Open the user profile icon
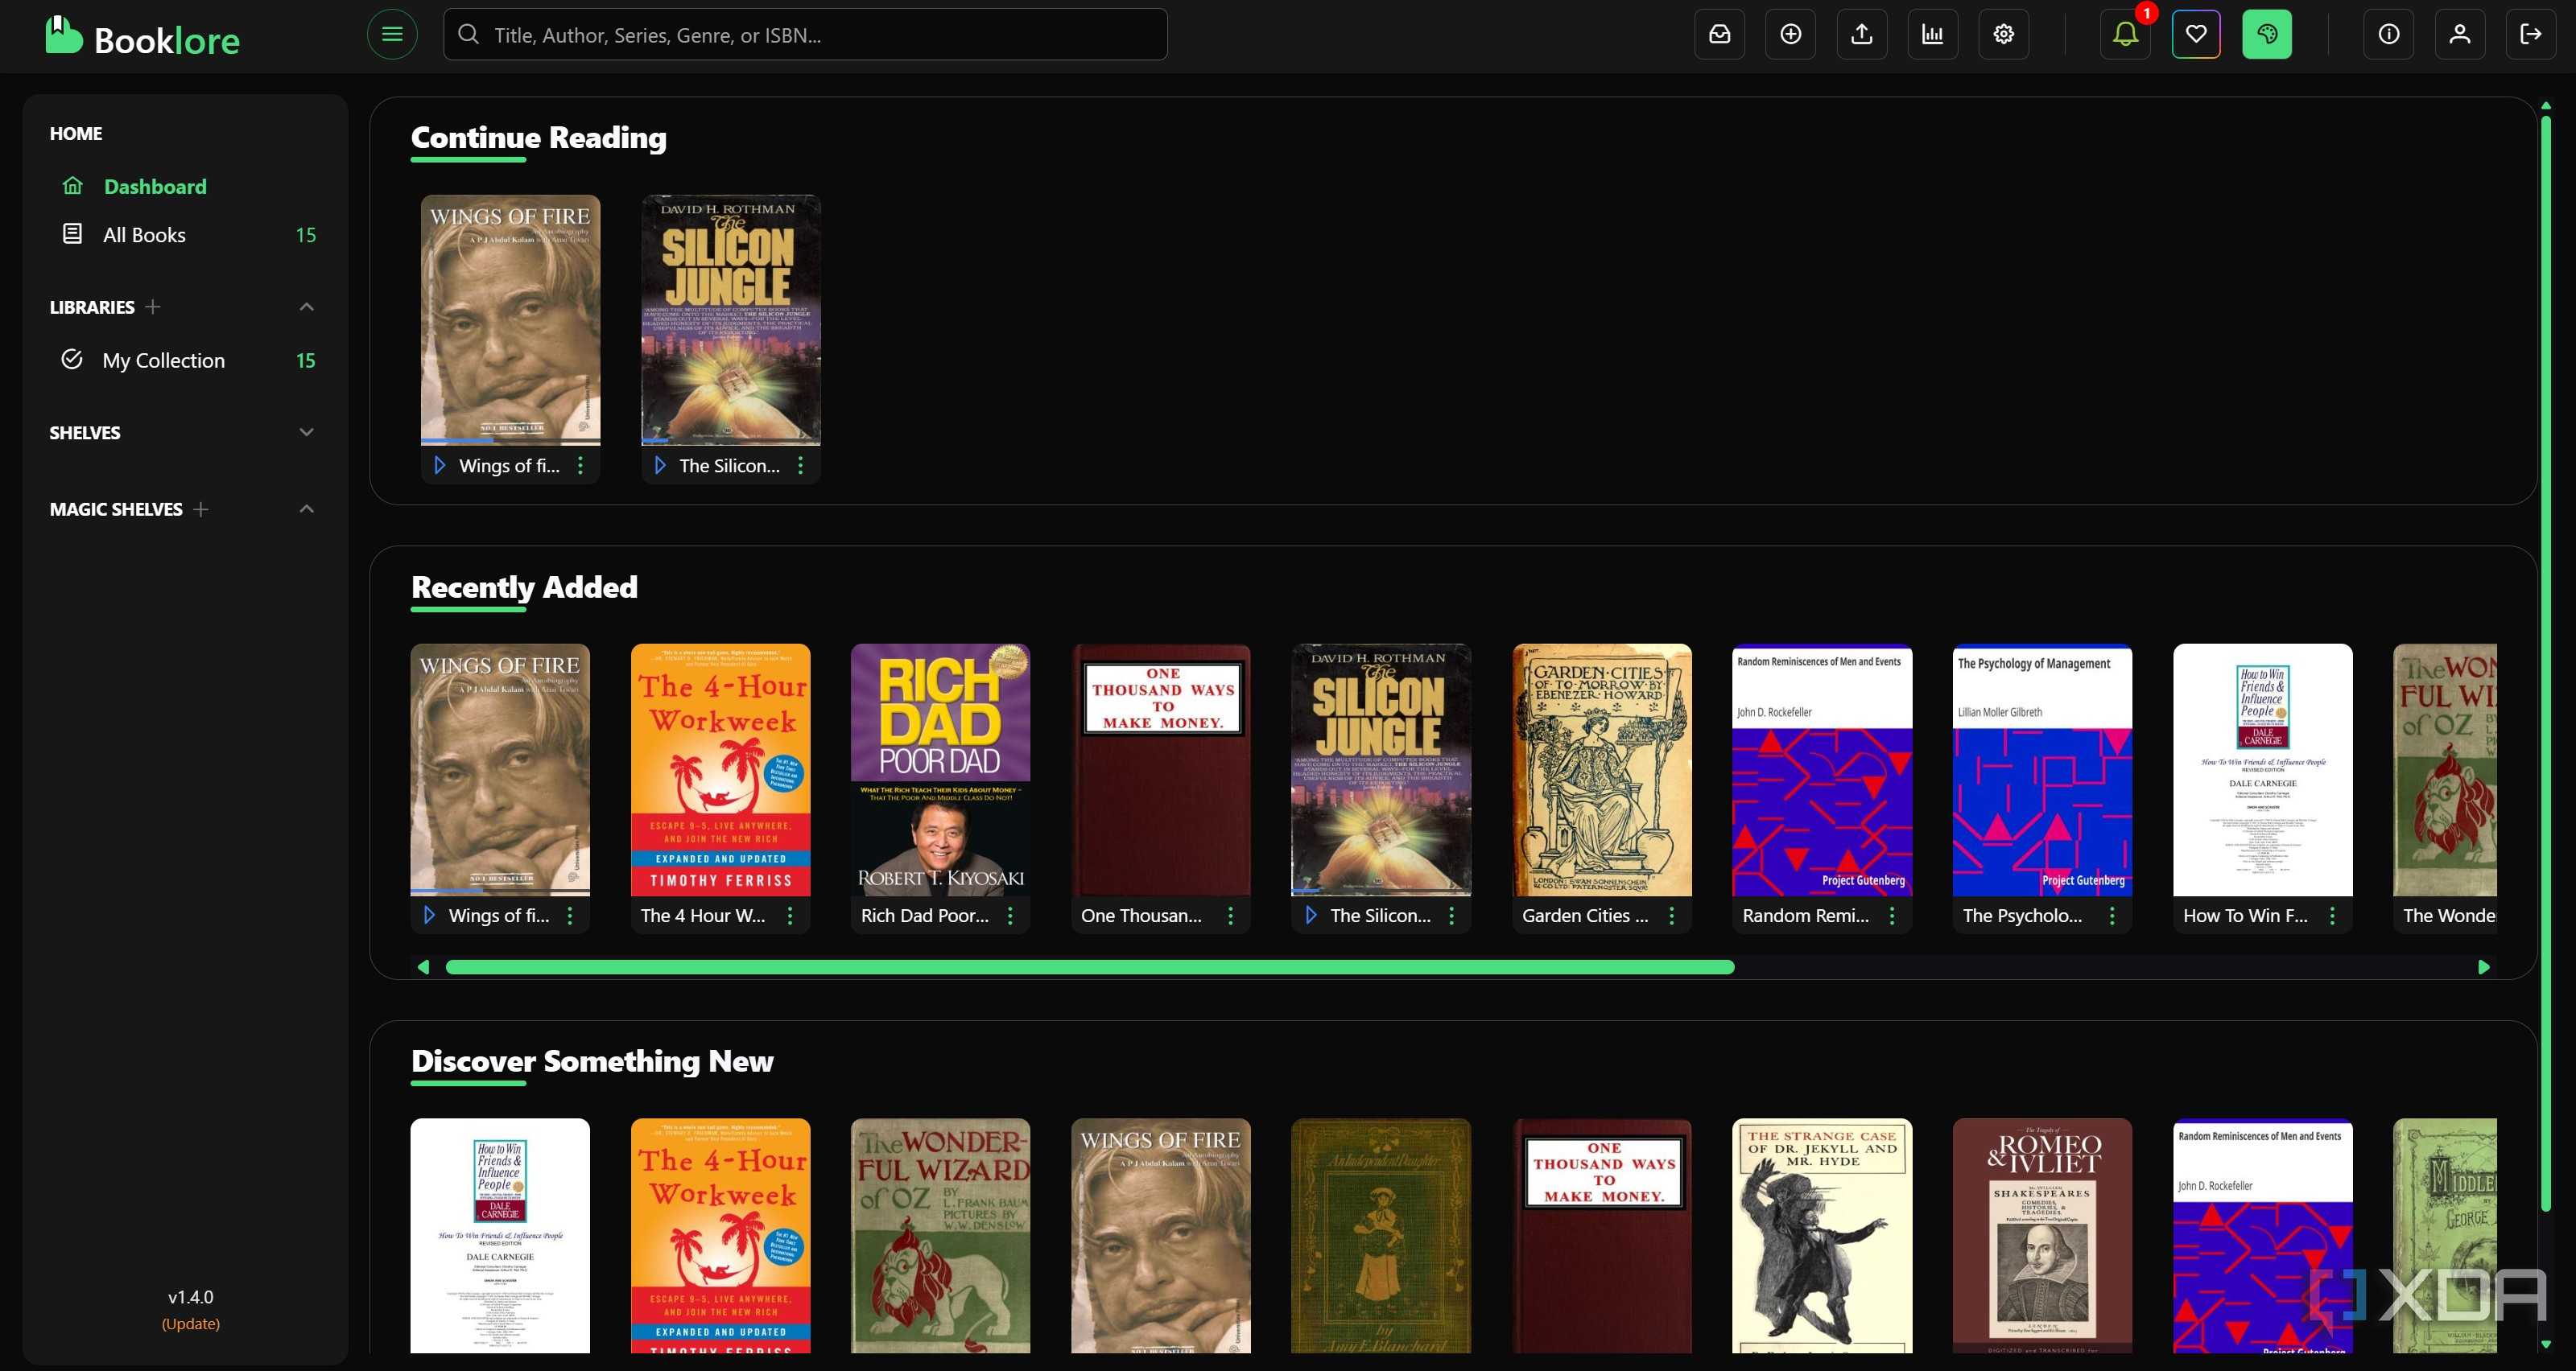 [2459, 34]
